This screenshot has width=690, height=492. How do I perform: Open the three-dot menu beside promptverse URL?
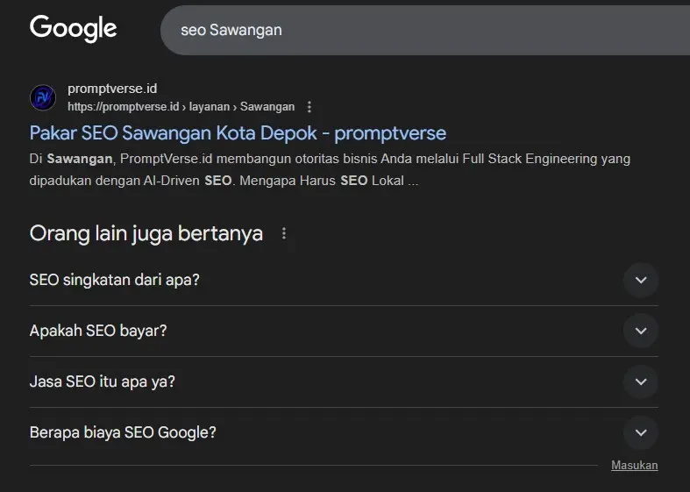point(309,107)
